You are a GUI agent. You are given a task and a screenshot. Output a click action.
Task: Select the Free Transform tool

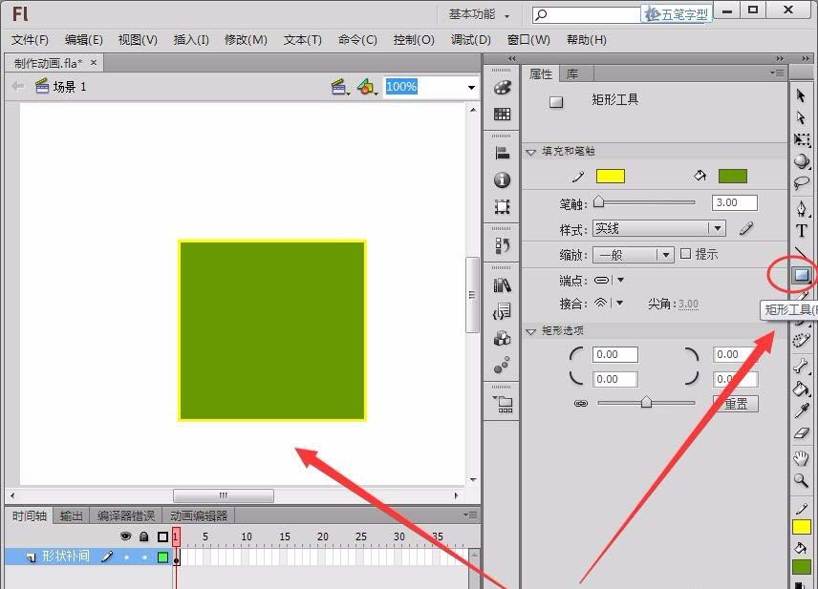point(802,139)
